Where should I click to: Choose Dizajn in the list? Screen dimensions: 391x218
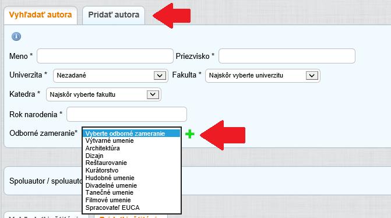coord(132,156)
